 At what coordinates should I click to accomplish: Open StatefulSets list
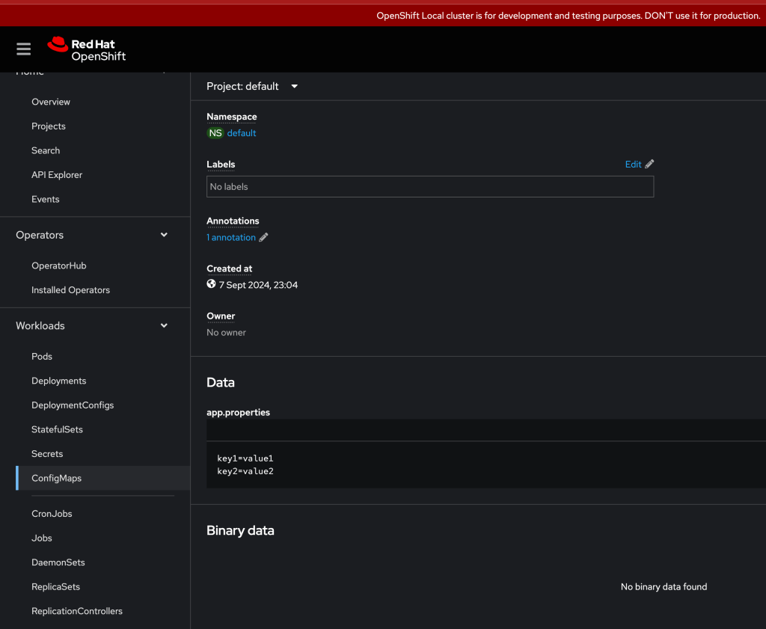(x=57, y=430)
